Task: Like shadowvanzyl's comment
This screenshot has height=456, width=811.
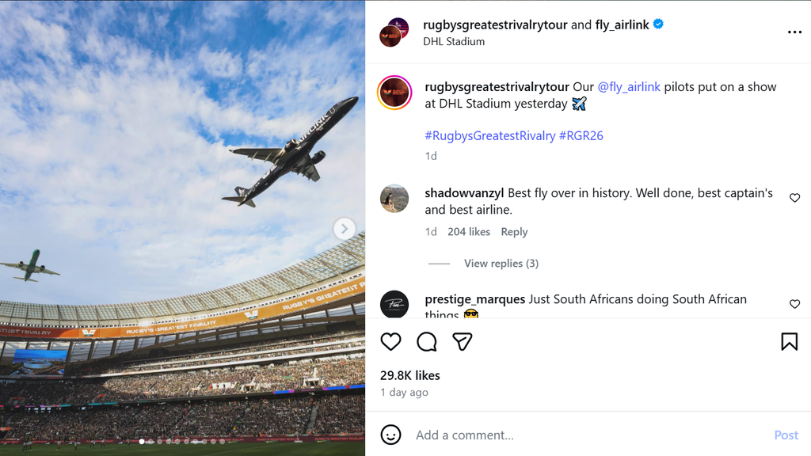Action: tap(794, 197)
